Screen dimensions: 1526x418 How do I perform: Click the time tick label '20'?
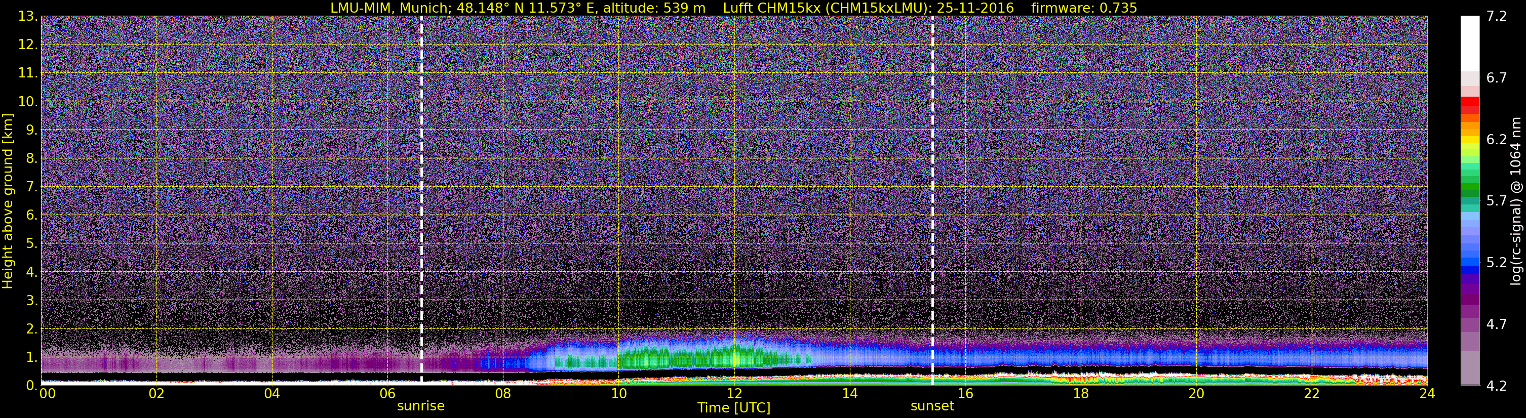(x=1196, y=393)
